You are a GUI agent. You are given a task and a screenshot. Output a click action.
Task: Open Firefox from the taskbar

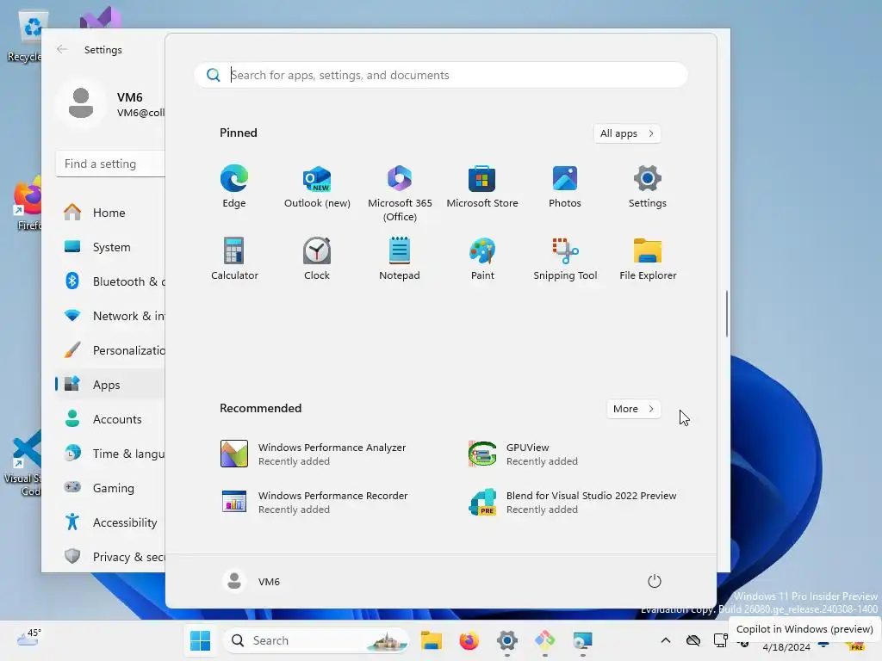click(x=469, y=640)
